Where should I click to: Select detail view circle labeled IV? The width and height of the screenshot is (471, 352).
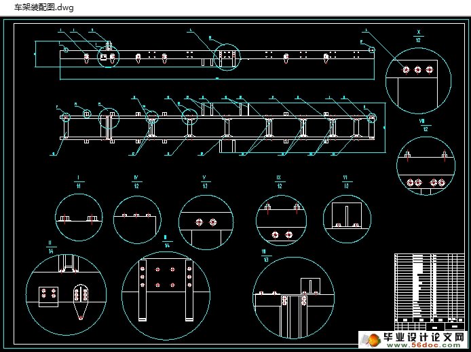coord(137,220)
